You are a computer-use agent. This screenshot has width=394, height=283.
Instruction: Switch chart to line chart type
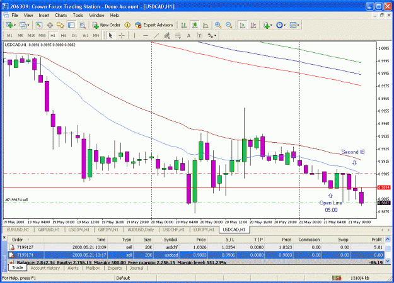click(x=206, y=25)
